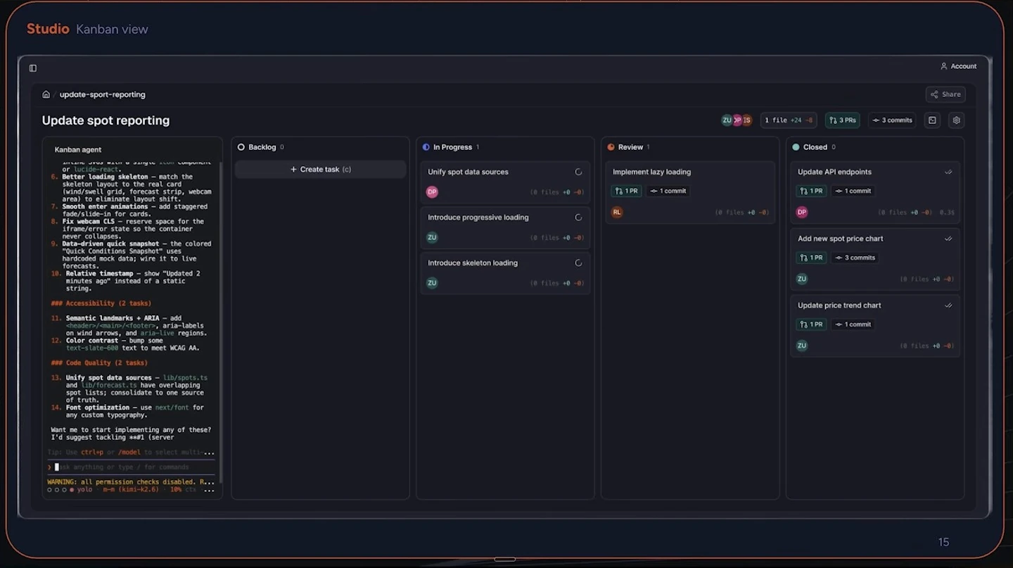The image size is (1013, 568).
Task: Click ZU avatar on Introduce progressive loading
Action: [432, 237]
